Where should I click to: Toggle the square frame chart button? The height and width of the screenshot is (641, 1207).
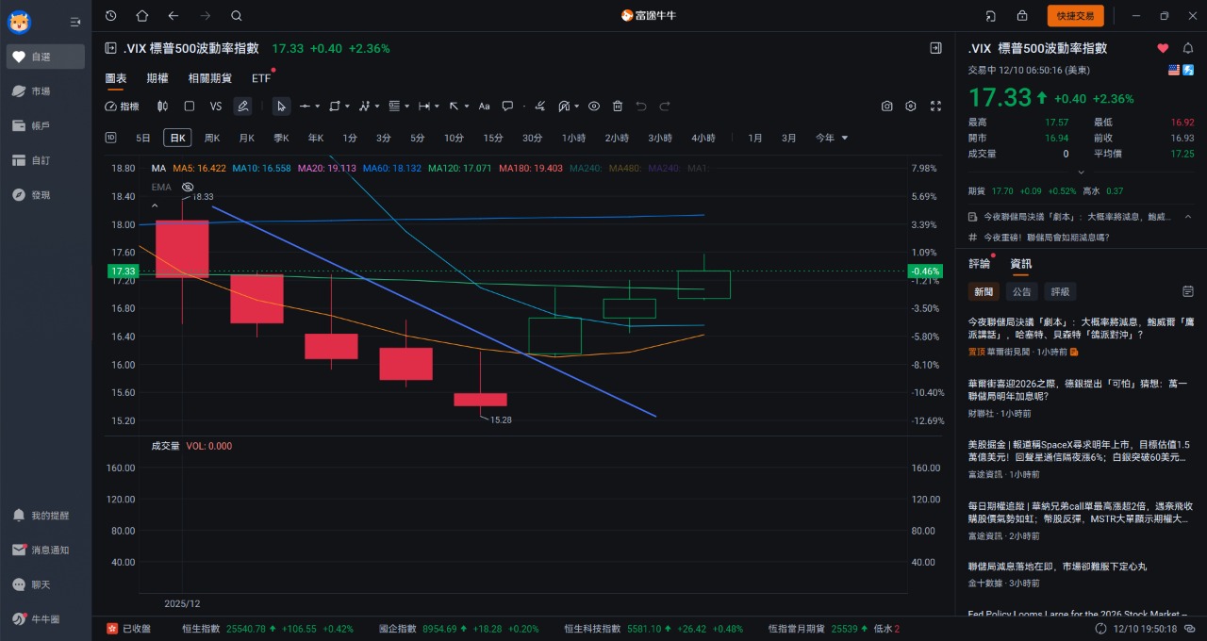click(x=189, y=107)
